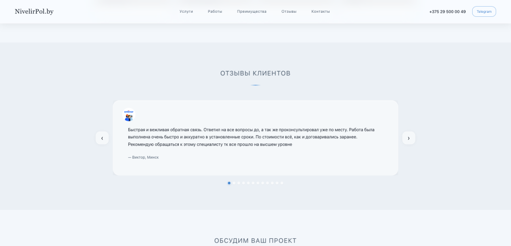Select the tenth review pagination dot
The height and width of the screenshot is (246, 511).
pyautogui.click(x=272, y=183)
